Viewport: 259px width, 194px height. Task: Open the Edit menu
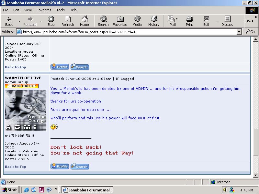tap(16, 10)
